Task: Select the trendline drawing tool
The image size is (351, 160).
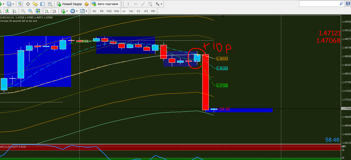Action: 143,4
